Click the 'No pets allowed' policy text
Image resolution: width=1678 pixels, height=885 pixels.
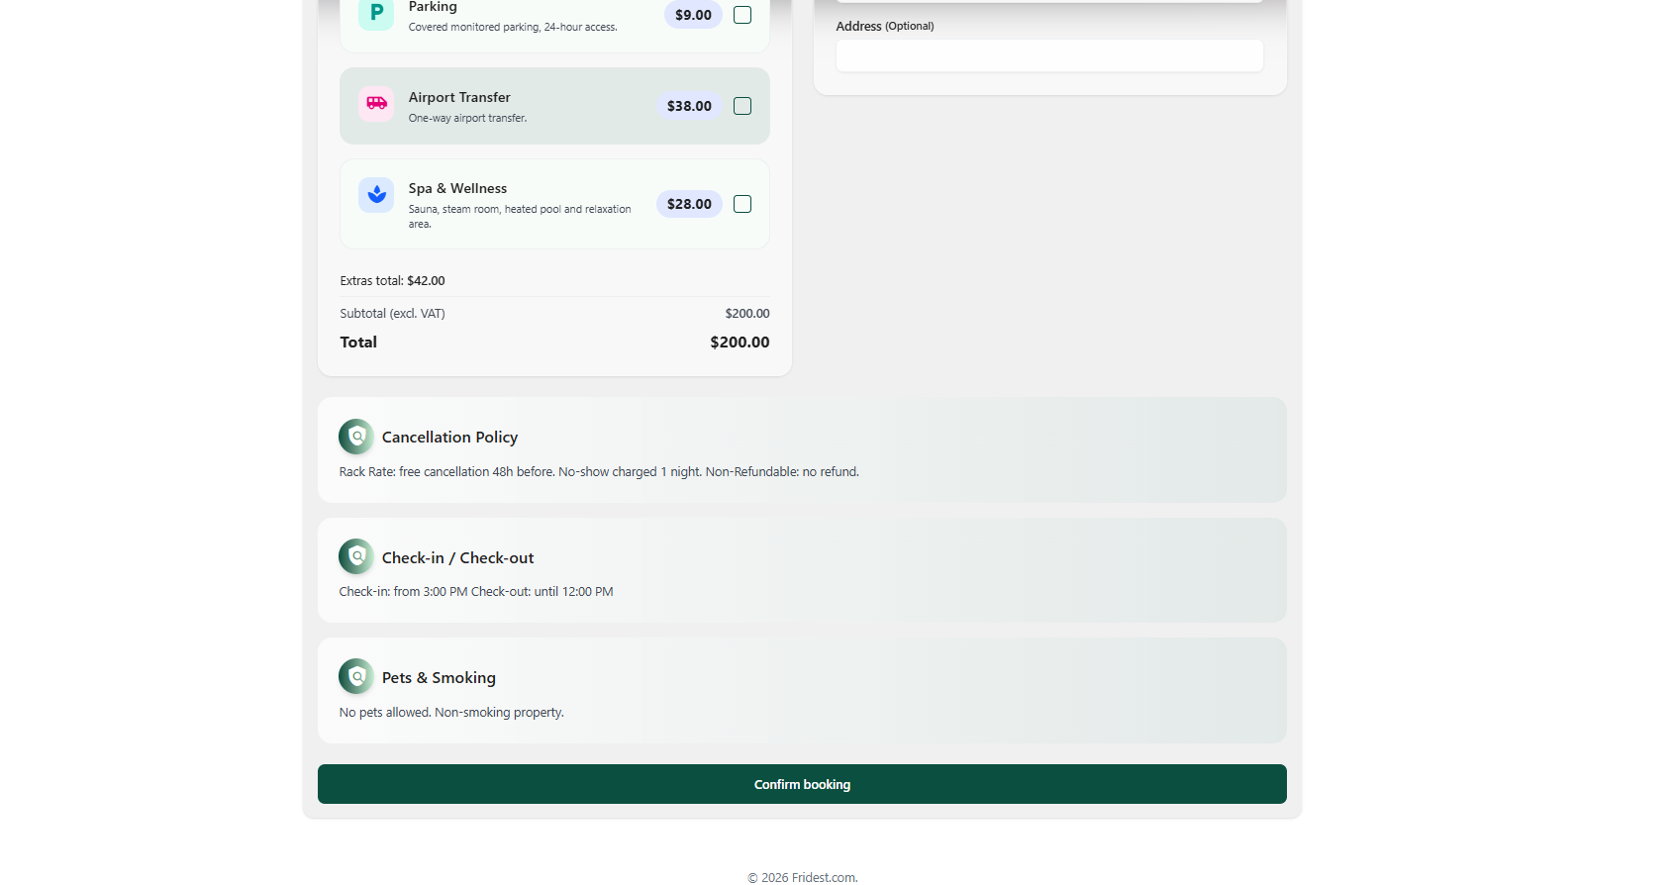point(451,713)
